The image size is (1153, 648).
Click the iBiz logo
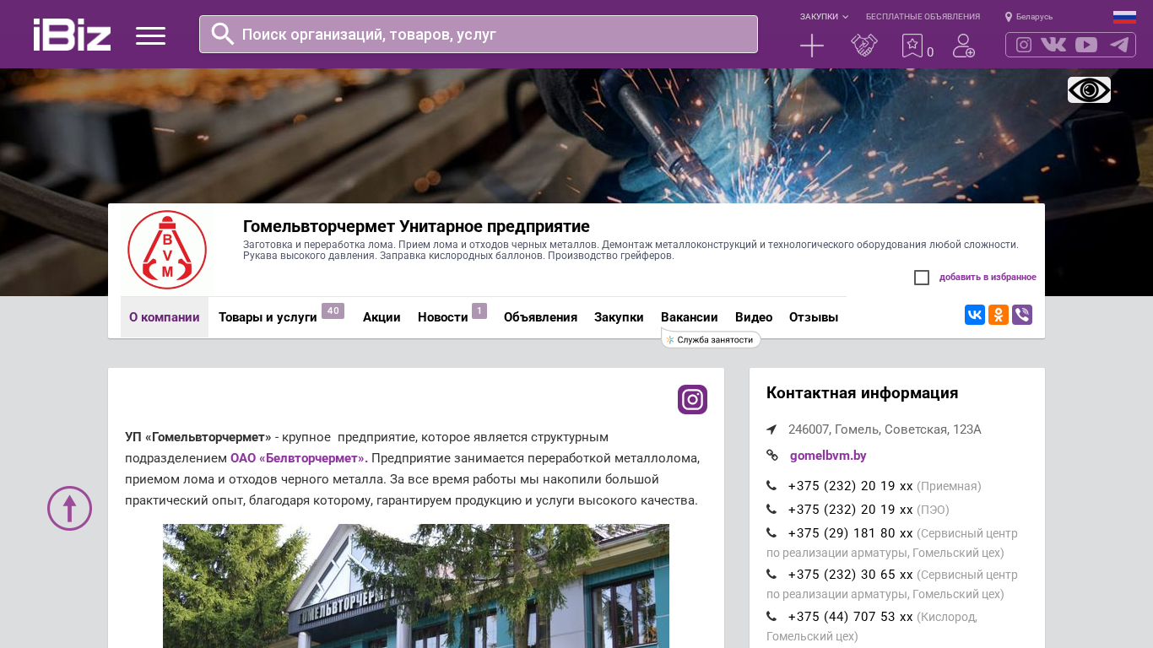72,35
